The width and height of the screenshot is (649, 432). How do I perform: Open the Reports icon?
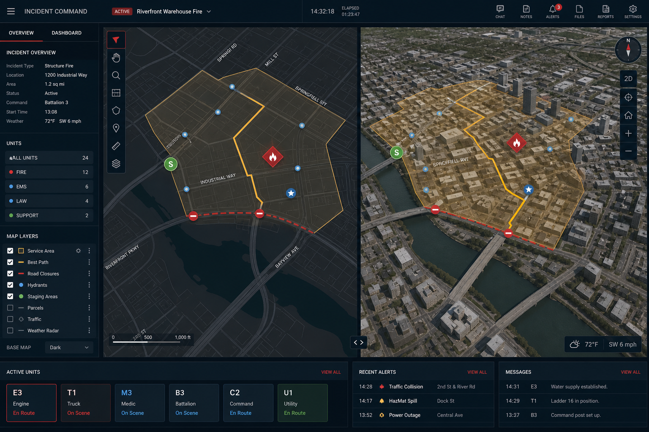pyautogui.click(x=605, y=11)
